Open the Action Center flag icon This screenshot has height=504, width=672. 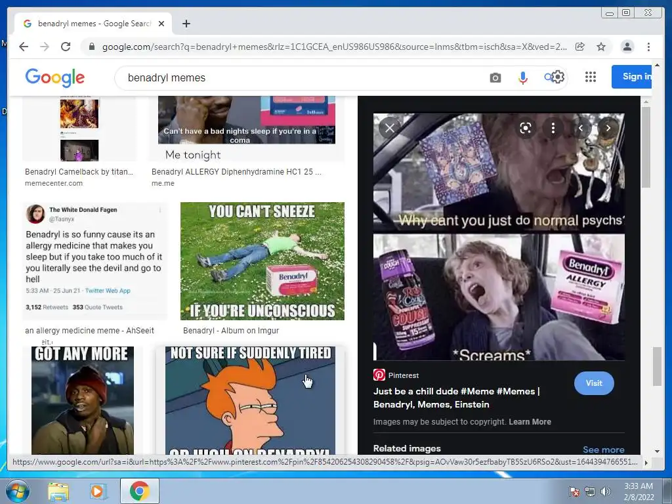(x=574, y=492)
